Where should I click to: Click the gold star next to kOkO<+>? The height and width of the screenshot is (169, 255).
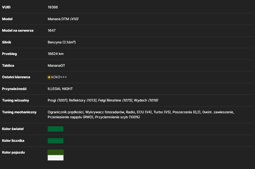49,77
